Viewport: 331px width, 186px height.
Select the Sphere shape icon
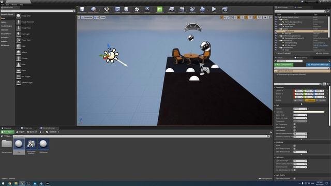click(x=19, y=52)
